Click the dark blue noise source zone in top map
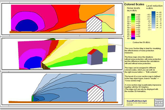This screenshot has width=165, height=110. coord(27,25)
